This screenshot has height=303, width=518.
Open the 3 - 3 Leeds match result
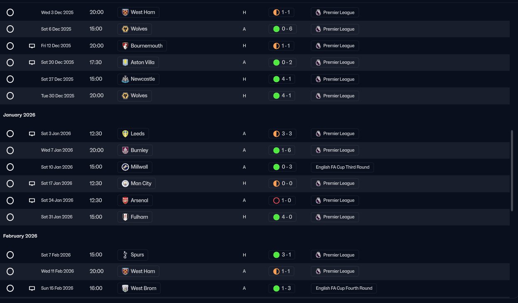pyautogui.click(x=283, y=133)
